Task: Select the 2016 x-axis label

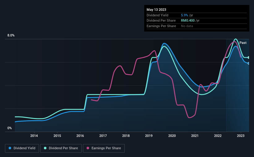Action: point(80,136)
